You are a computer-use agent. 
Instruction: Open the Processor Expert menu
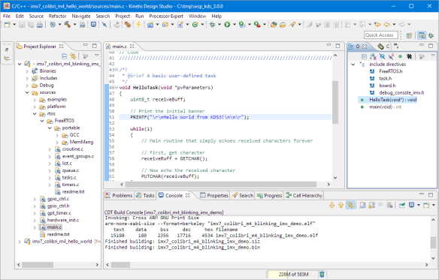tap(166, 16)
